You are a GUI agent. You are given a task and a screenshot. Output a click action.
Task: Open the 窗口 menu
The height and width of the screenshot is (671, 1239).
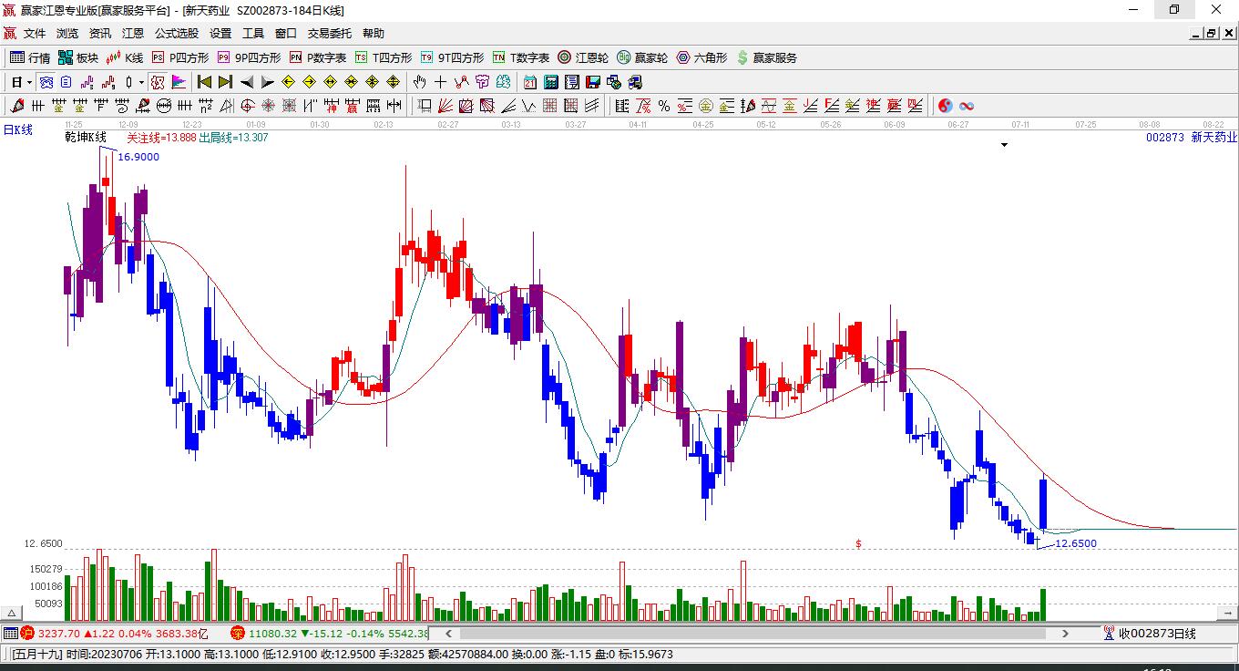286,34
